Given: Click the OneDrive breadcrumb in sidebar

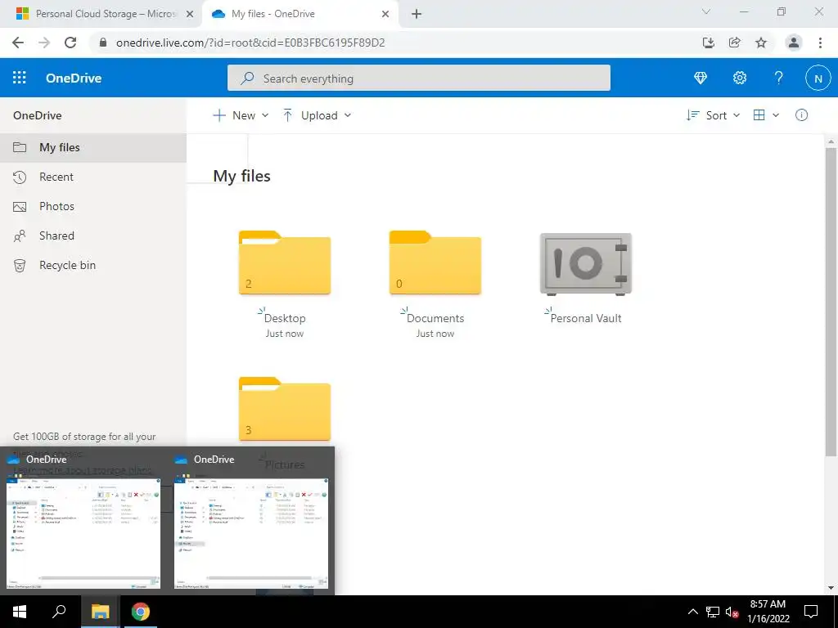Looking at the screenshot, I should click(38, 115).
